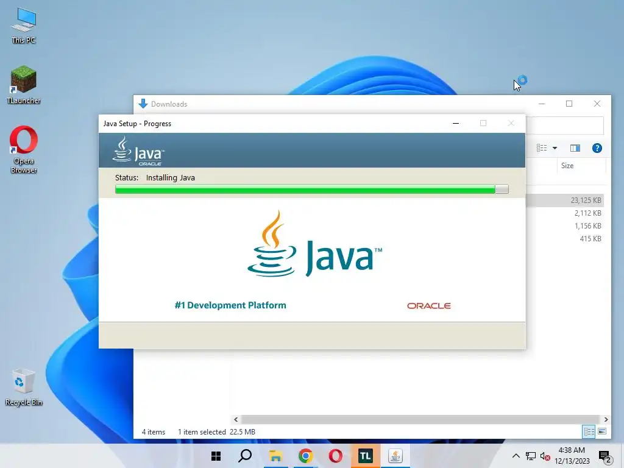The image size is (624, 468).
Task: Click the search box in Downloads window
Action: (x=564, y=126)
